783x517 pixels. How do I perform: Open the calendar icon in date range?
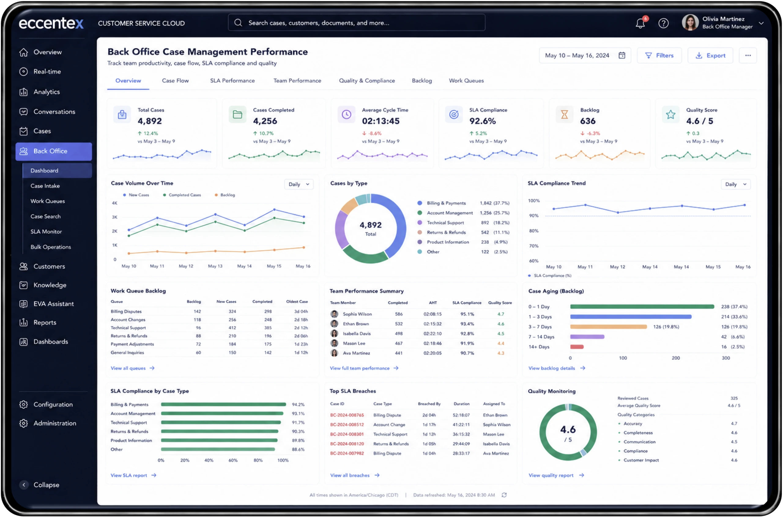(622, 55)
